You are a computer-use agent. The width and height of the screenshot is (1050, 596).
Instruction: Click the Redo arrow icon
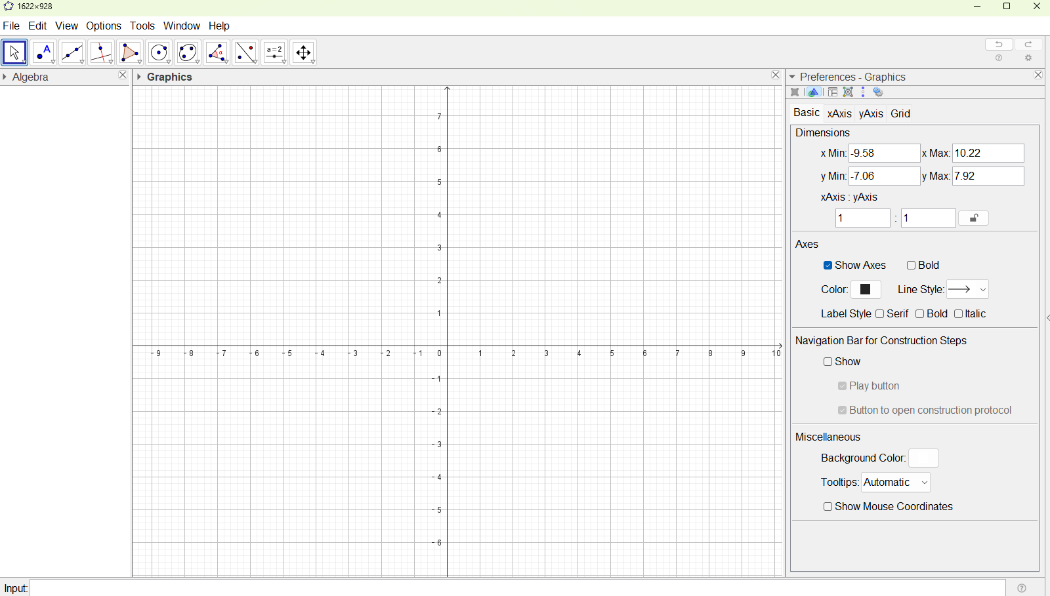click(1028, 44)
